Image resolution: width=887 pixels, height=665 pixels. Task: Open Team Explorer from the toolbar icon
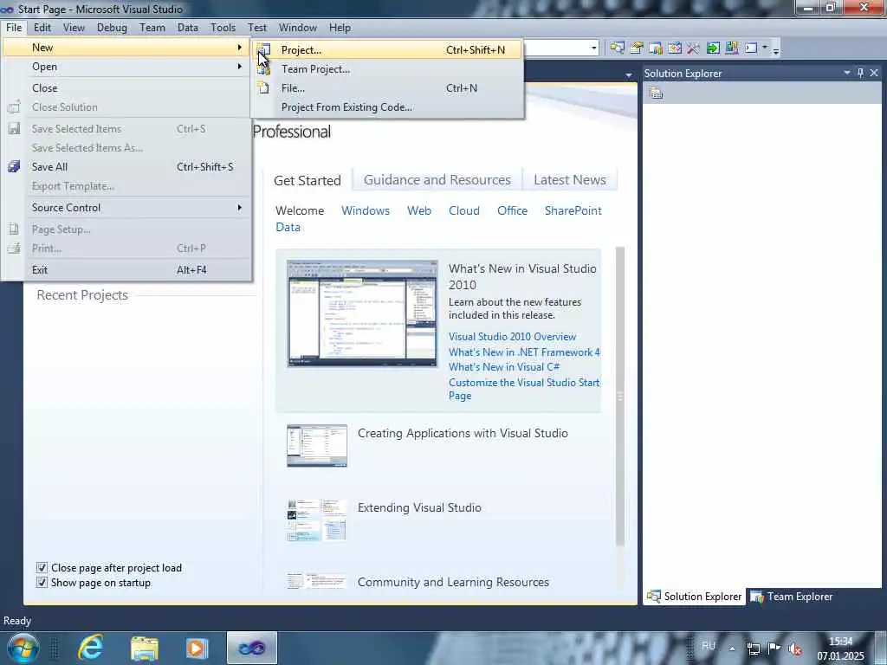(x=656, y=48)
